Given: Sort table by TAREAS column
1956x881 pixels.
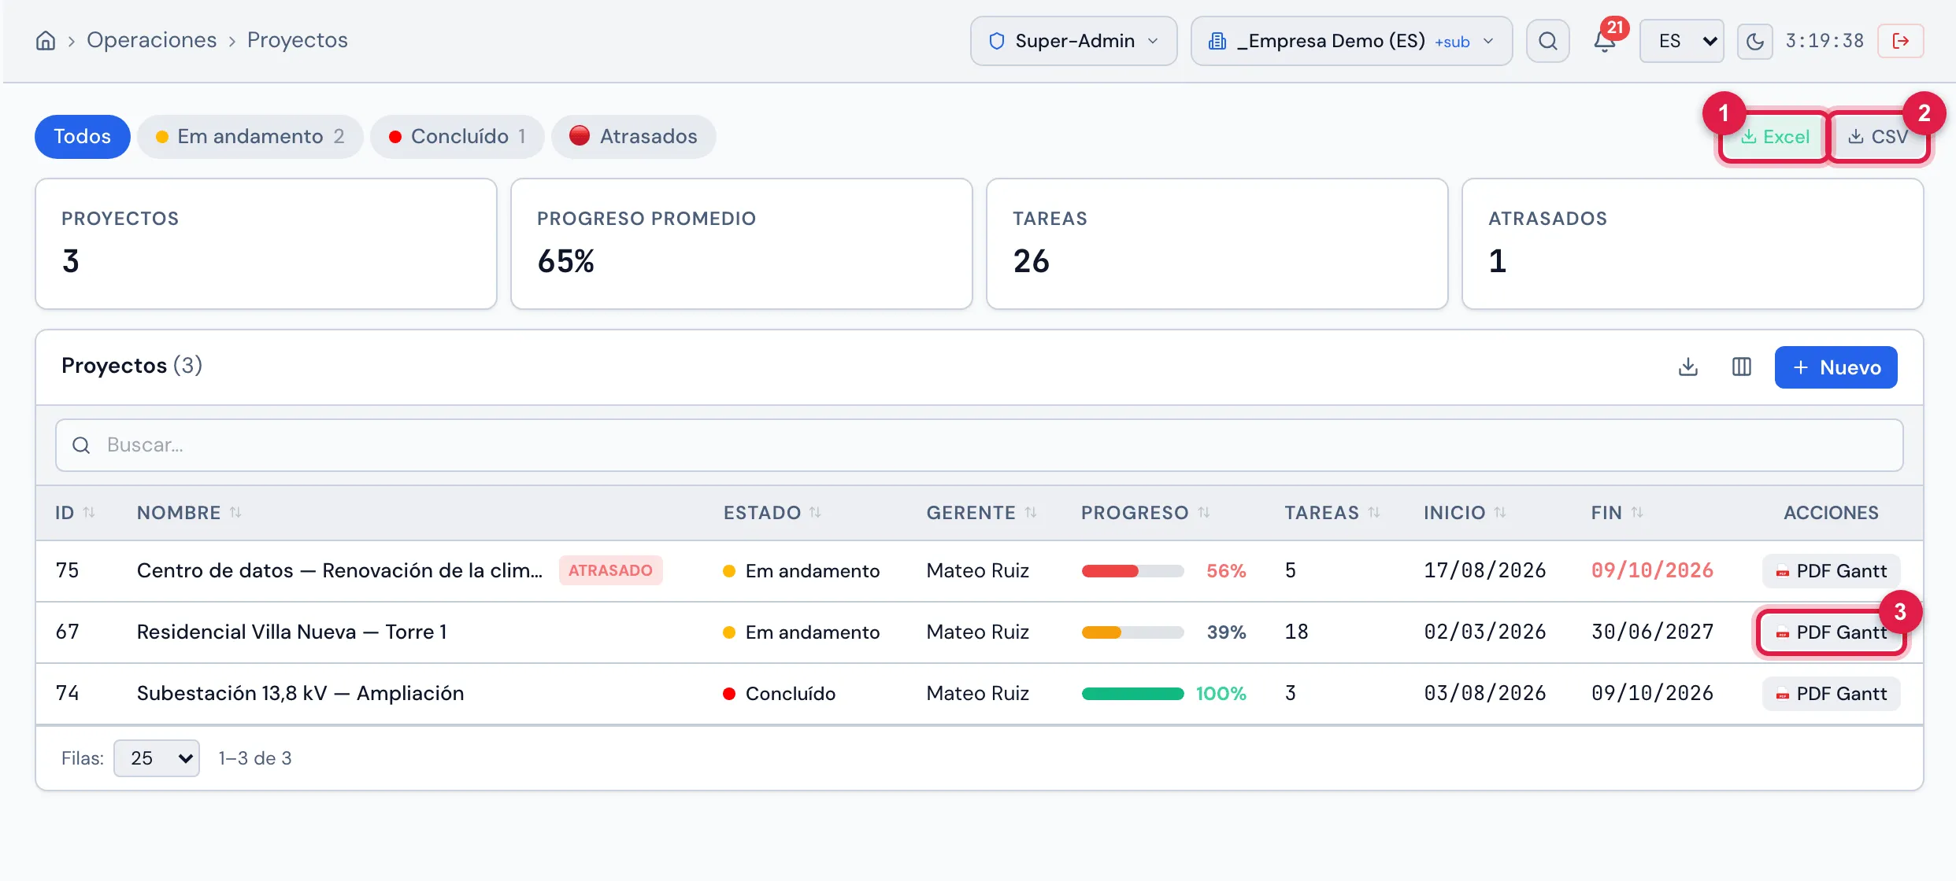Looking at the screenshot, I should (1332, 513).
